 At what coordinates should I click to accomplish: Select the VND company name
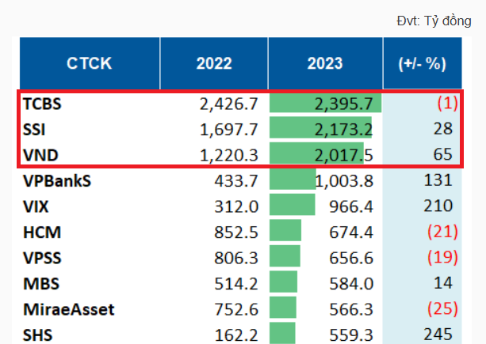(x=40, y=155)
